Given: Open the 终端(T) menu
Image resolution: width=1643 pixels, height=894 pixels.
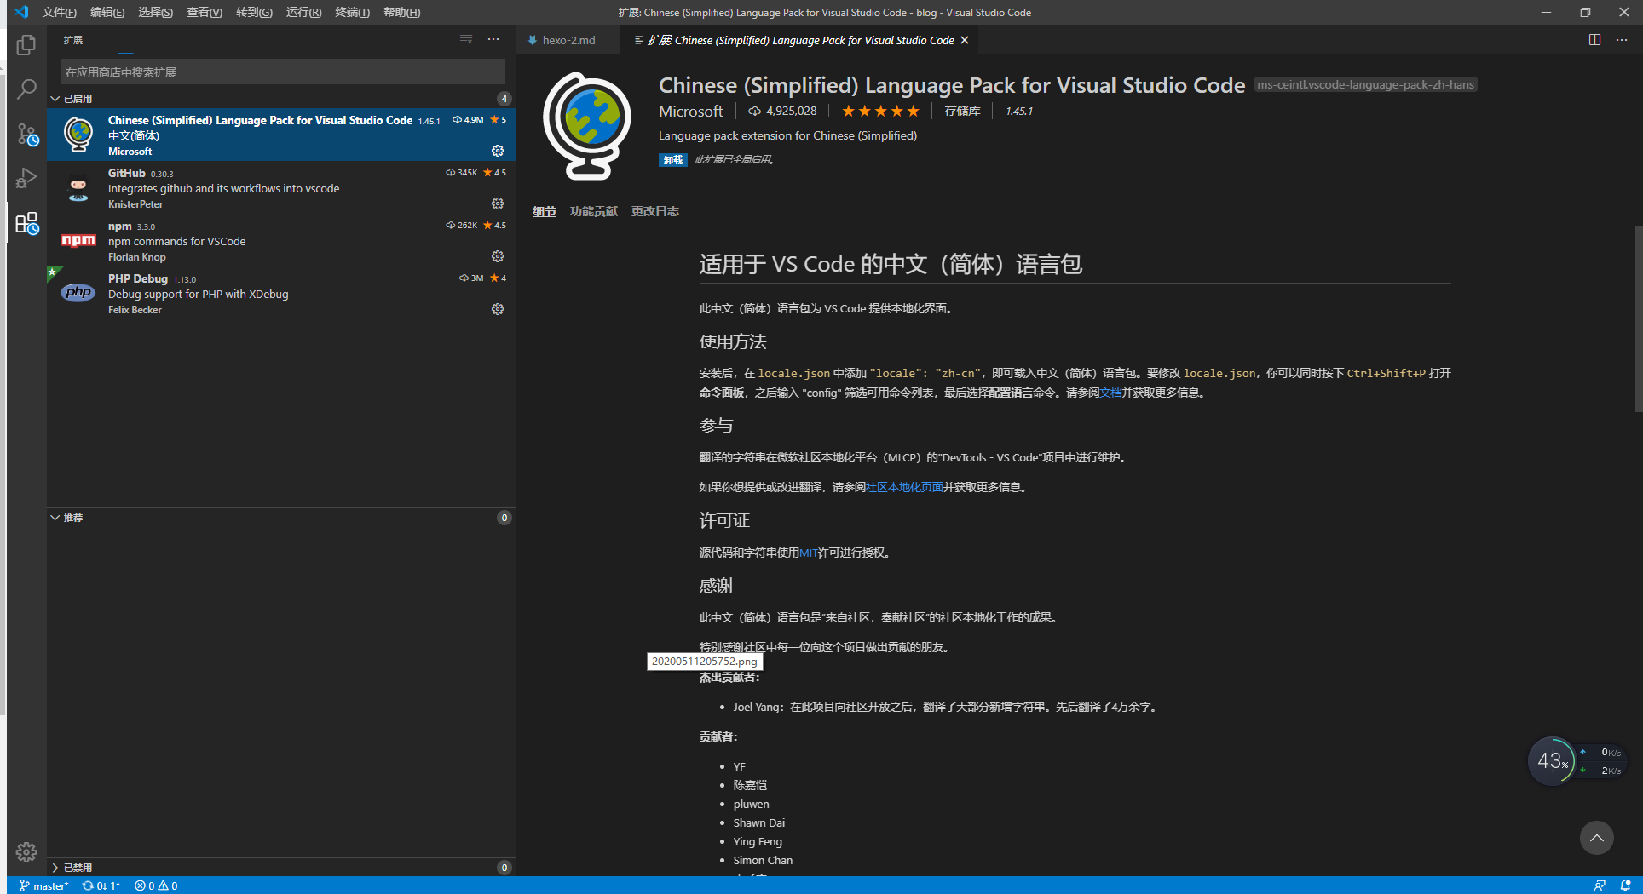Looking at the screenshot, I should pyautogui.click(x=353, y=12).
